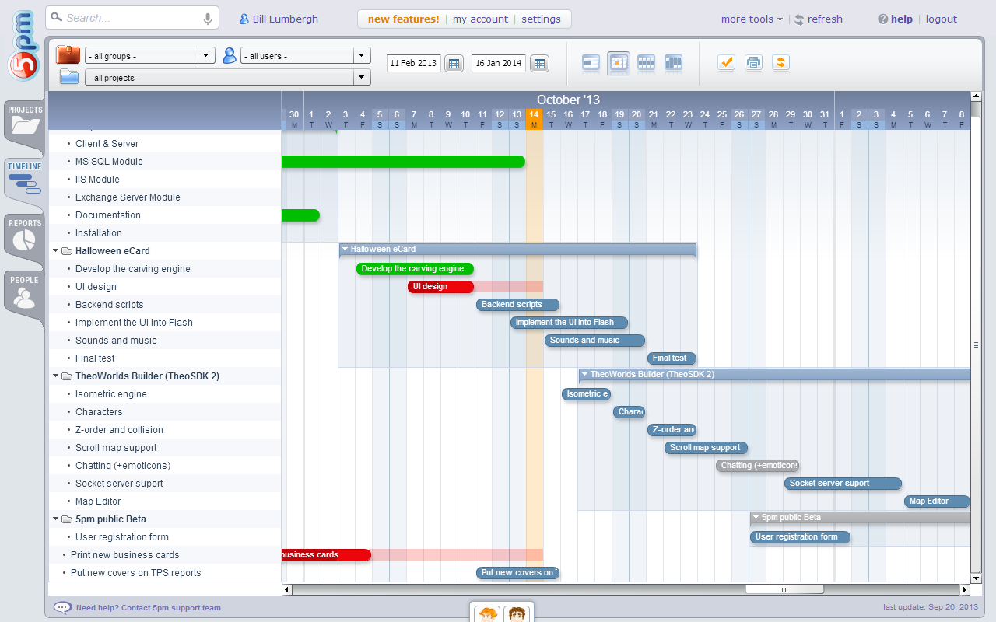Click the print icon

[753, 63]
